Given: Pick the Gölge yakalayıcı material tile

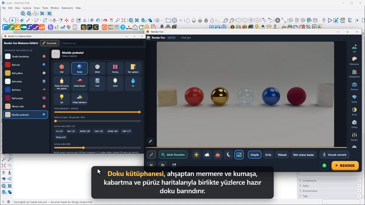Looking at the screenshot, I should coord(80,99).
